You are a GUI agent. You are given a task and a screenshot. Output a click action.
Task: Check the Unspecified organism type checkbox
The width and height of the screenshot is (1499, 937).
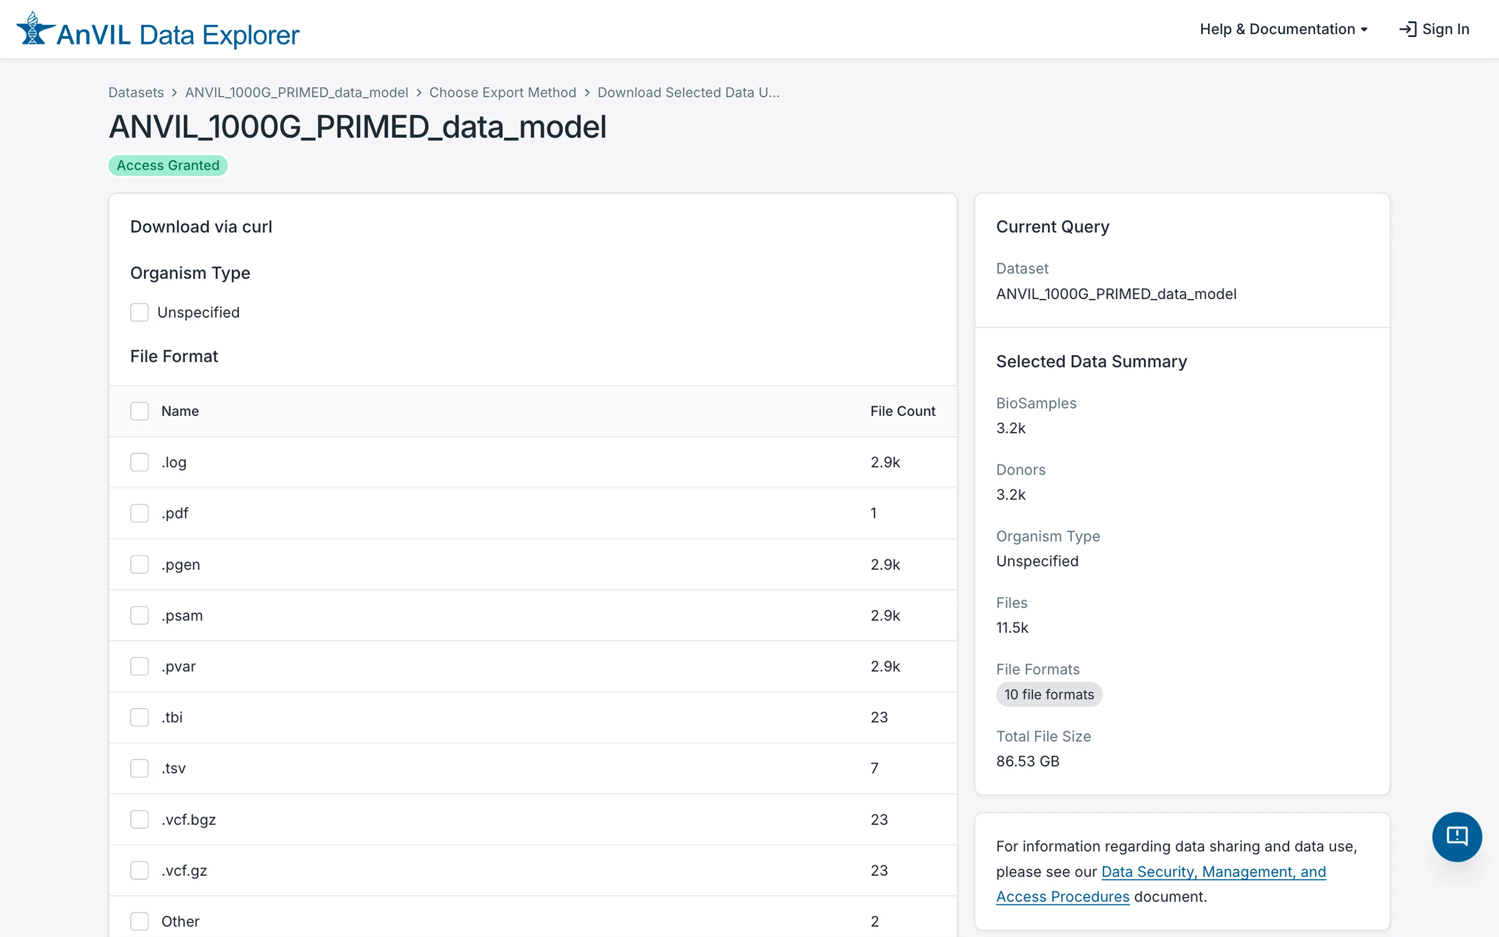(139, 312)
